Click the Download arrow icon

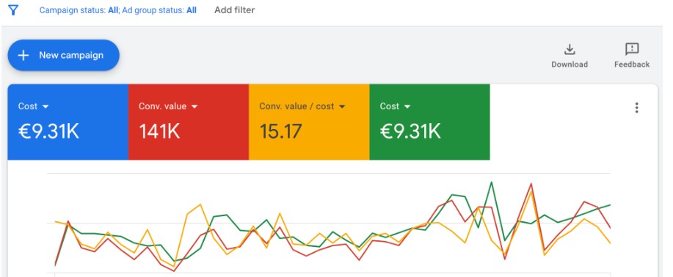point(570,50)
